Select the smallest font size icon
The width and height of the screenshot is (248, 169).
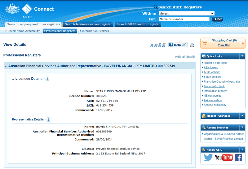tap(152, 45)
